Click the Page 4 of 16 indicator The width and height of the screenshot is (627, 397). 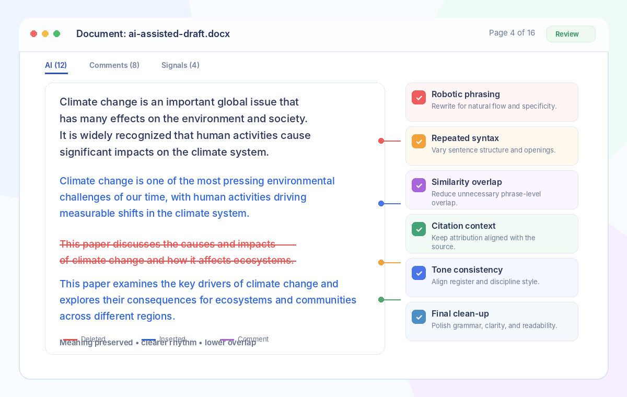(512, 33)
